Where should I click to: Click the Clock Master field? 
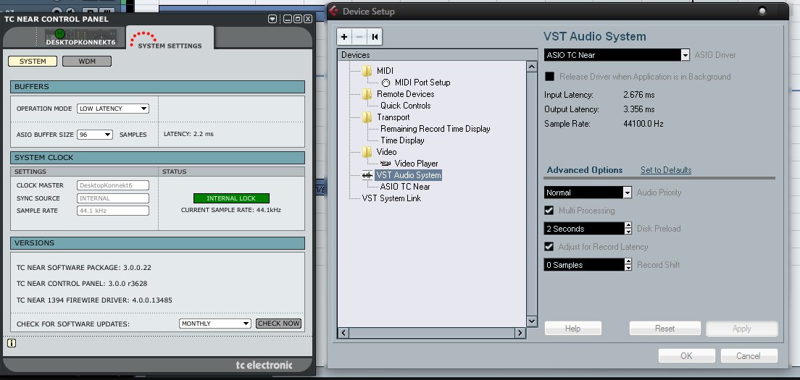pyautogui.click(x=113, y=185)
